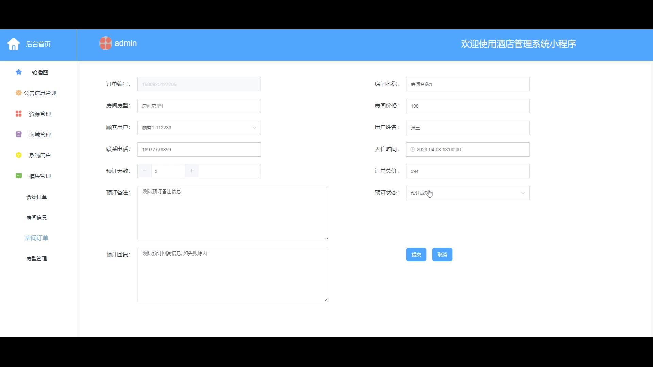Select 房间信息 in the sidebar
The height and width of the screenshot is (367, 653).
coord(37,217)
